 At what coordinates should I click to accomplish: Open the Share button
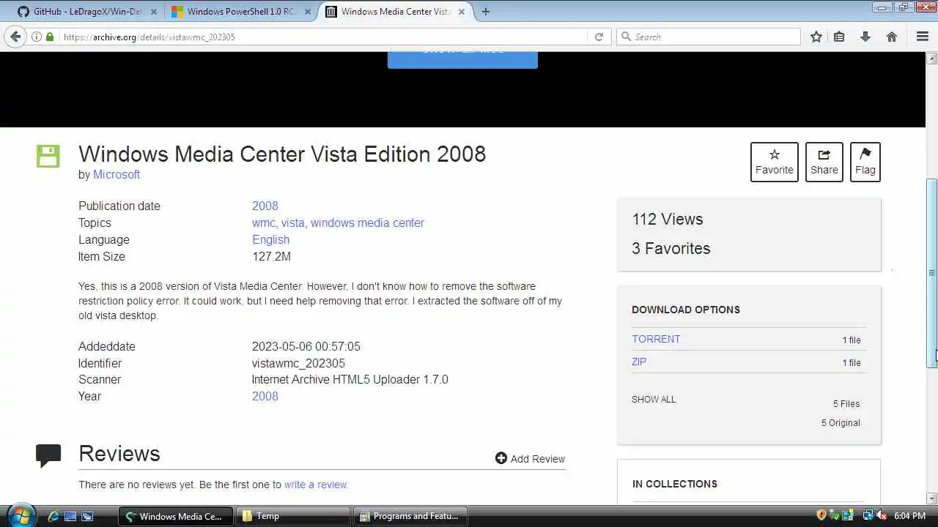tap(824, 162)
